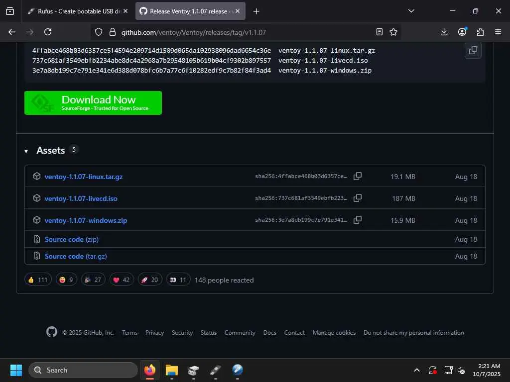
Task: Toggle reader view icon in address bar
Action: [379, 32]
